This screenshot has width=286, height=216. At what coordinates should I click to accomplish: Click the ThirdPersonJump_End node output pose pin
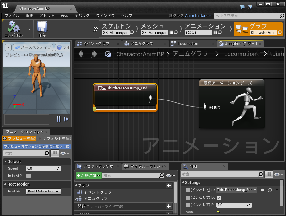point(151,99)
